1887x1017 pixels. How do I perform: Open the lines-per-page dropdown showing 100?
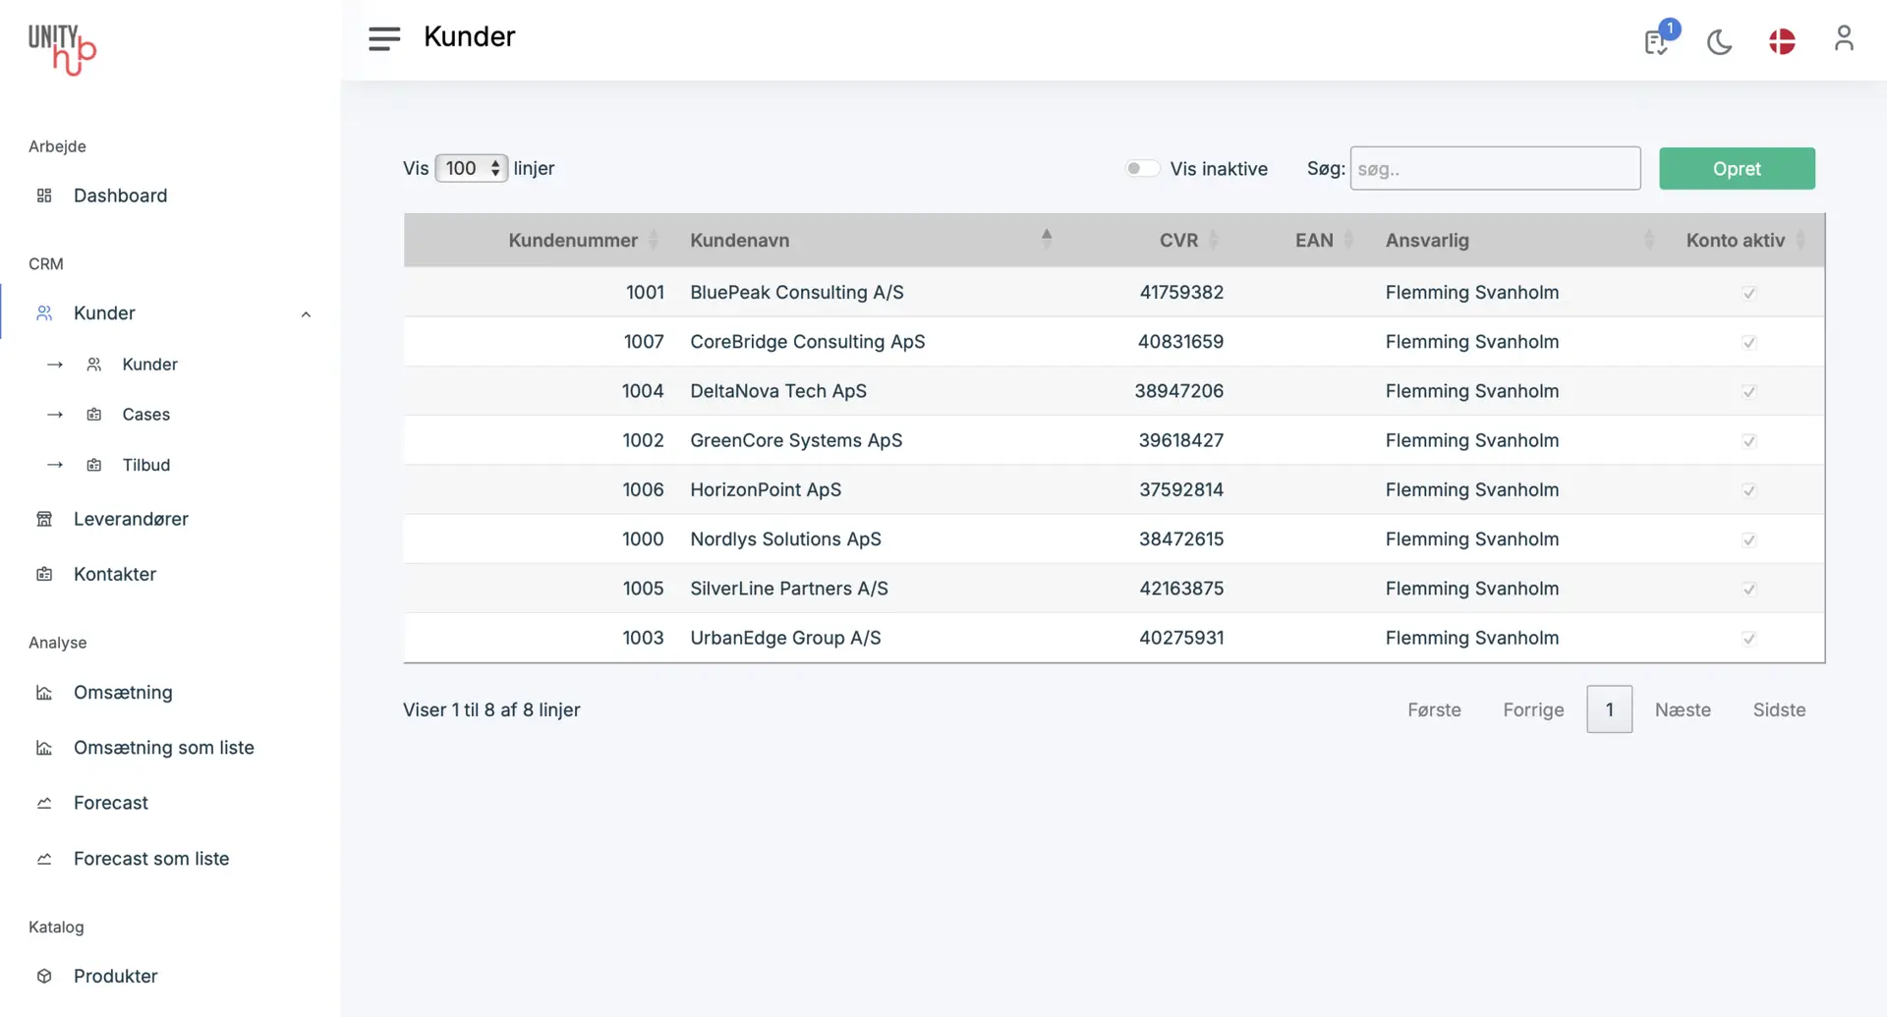pos(471,169)
